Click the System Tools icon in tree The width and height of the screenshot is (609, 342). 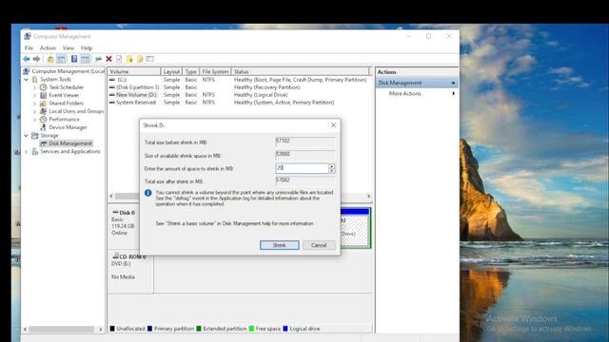[x=35, y=79]
